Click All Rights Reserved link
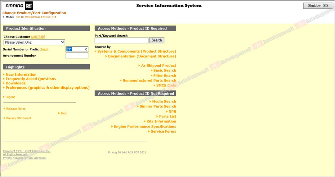The width and height of the screenshot is (335, 177). 16,154
